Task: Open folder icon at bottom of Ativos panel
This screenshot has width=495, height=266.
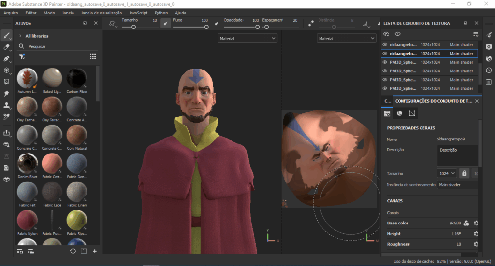Action: click(84, 251)
